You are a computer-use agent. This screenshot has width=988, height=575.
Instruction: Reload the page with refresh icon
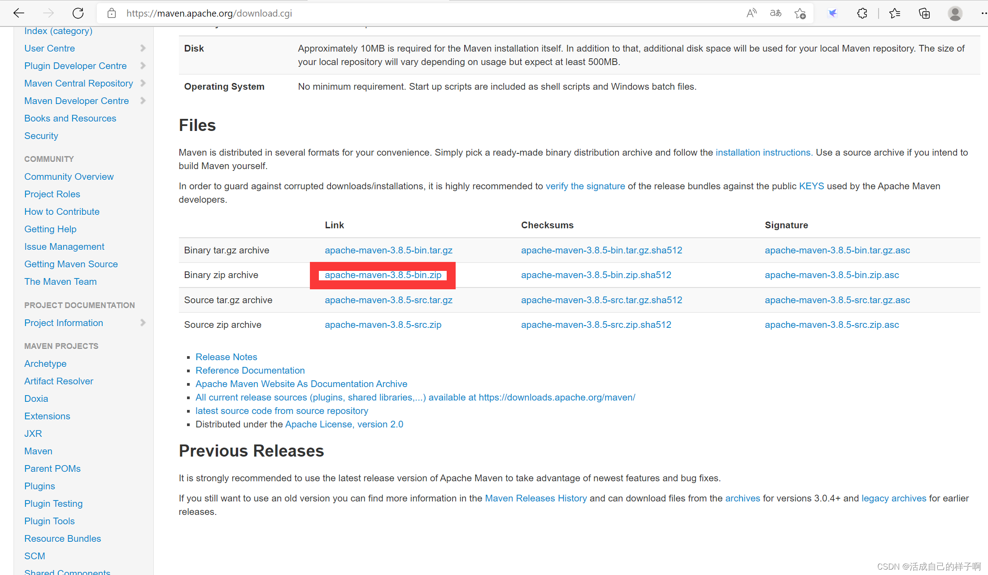click(x=78, y=13)
